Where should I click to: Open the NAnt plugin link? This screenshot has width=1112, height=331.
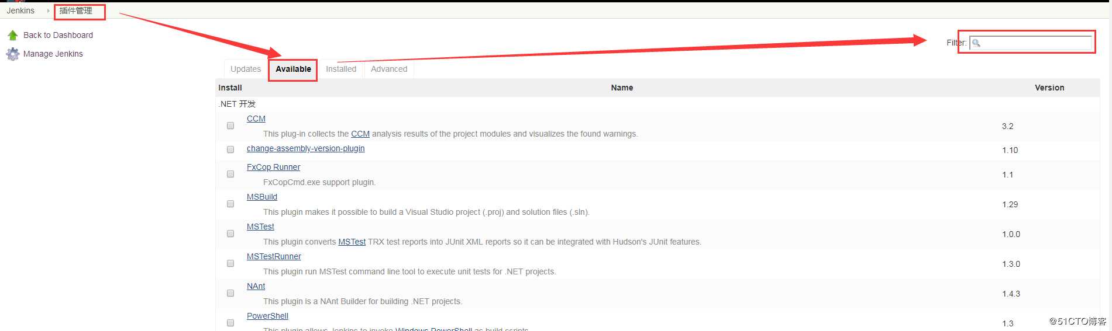(256, 286)
